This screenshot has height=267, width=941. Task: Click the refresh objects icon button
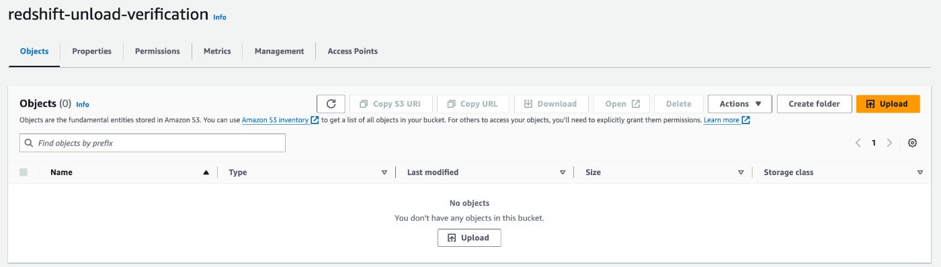coord(331,104)
